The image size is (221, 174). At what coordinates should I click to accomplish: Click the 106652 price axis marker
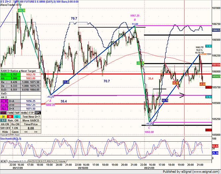pyautogui.click(x=216, y=30)
